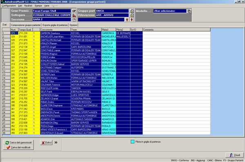The height and width of the screenshot is (162, 245).
Task: Click qualifying time 2'11.230
Action: [x=25, y=33]
